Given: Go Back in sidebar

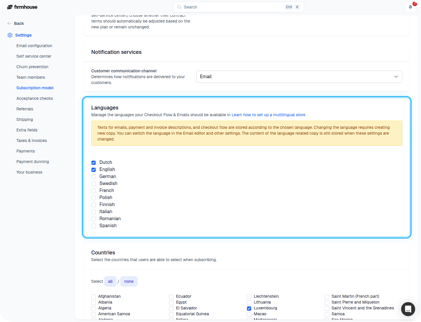Looking at the screenshot, I should [19, 23].
